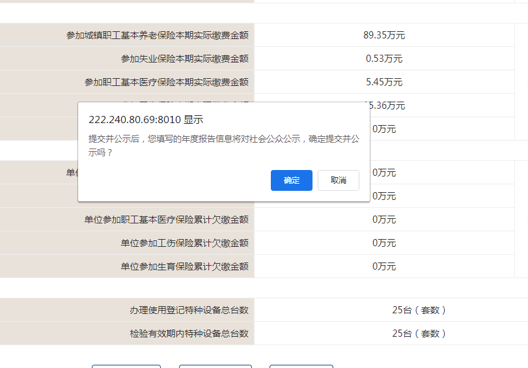Viewport: 528px width, 368px height.
Task: Click the 单位参加职工基本医疗保险累计欠缴金额 label
Action: [166, 219]
